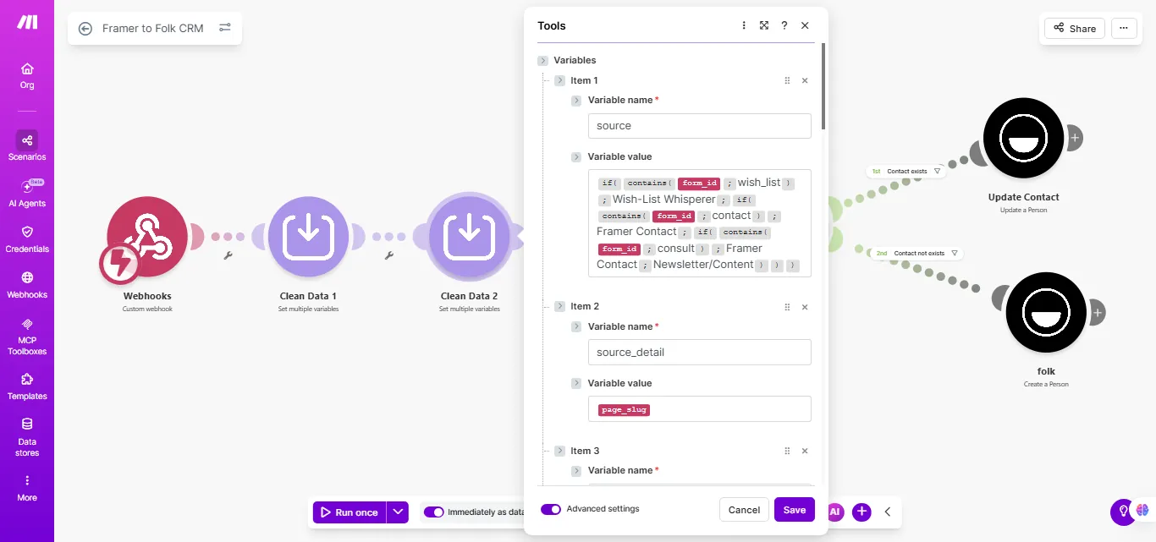Open AI Agents in the sidebar

(x=27, y=193)
